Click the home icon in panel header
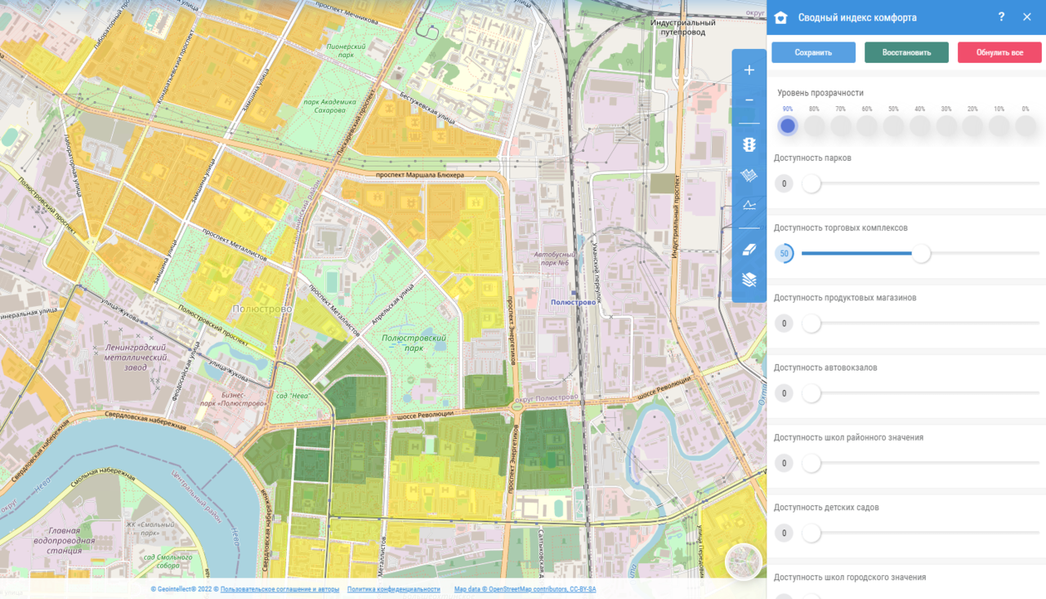The height and width of the screenshot is (599, 1046). tap(780, 17)
